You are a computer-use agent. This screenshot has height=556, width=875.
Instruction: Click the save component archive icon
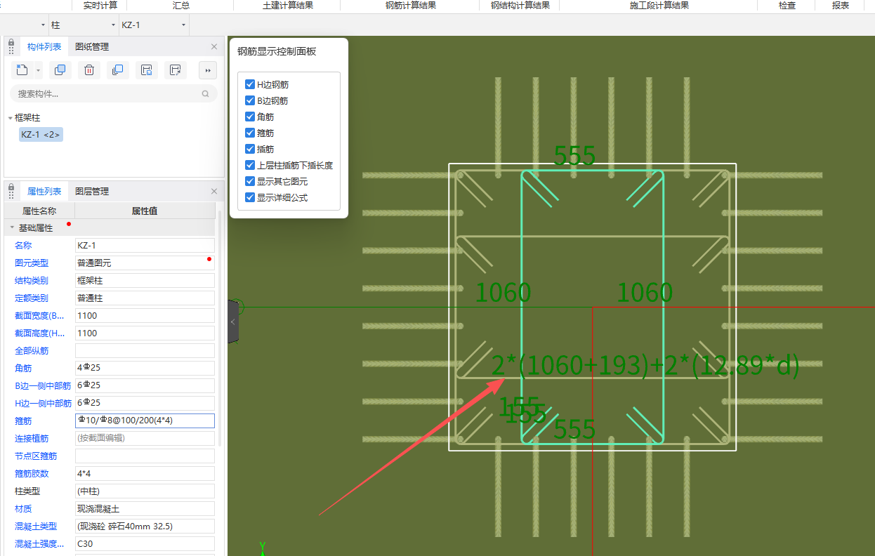point(147,69)
